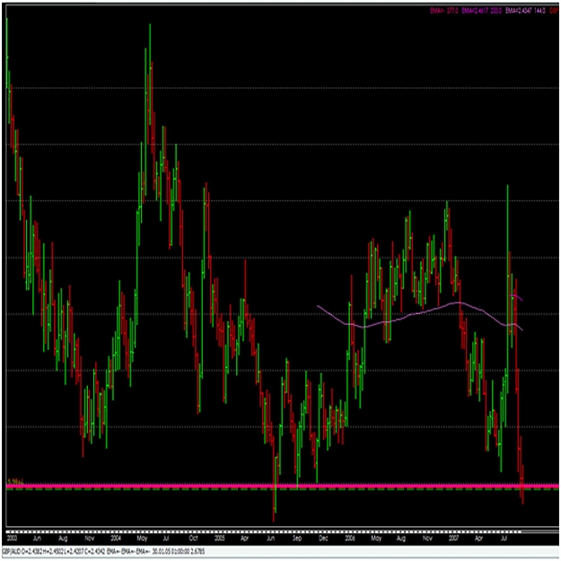Image resolution: width=561 pixels, height=561 pixels.
Task: Click the Dec date axis label
Action: 323,538
